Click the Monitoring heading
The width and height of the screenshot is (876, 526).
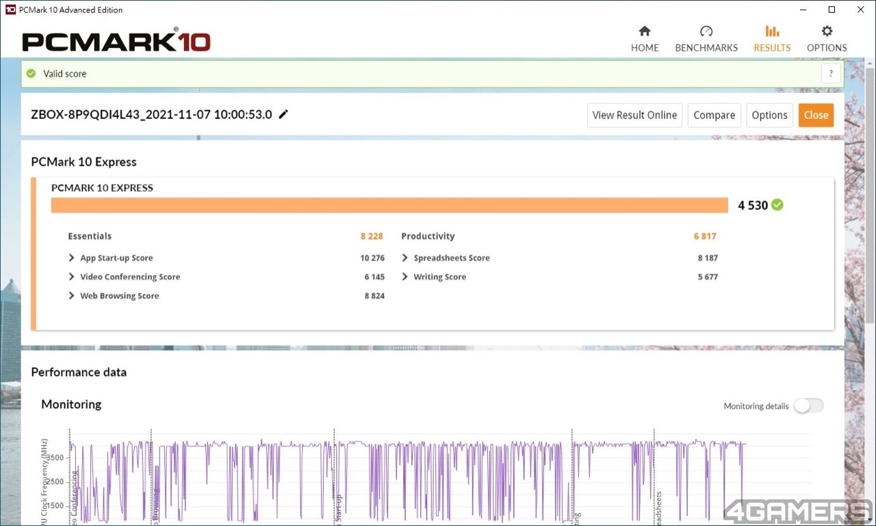[x=71, y=404]
